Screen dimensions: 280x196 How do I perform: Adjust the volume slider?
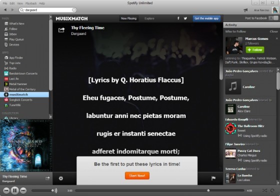point(43,190)
